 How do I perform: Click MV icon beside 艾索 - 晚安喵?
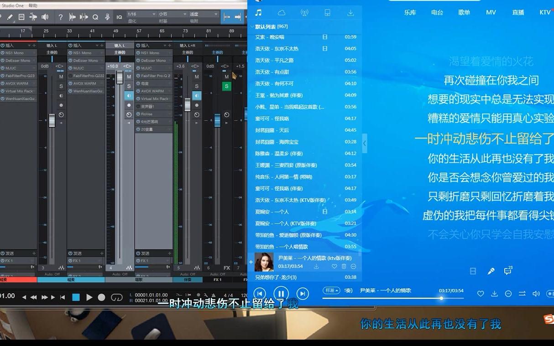click(x=325, y=37)
